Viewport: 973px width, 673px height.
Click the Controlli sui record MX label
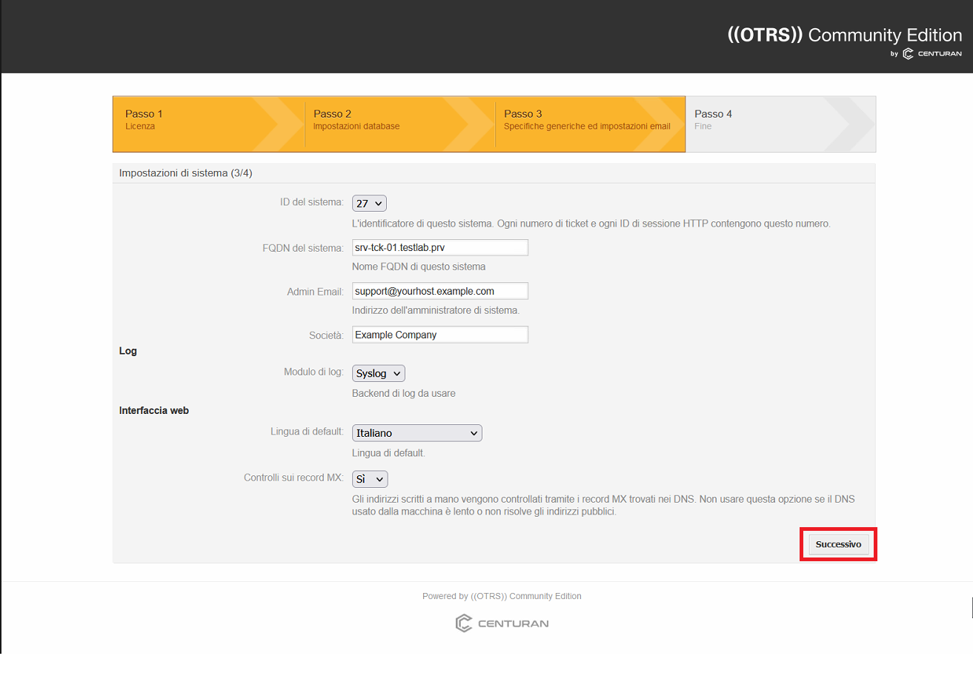(x=294, y=478)
